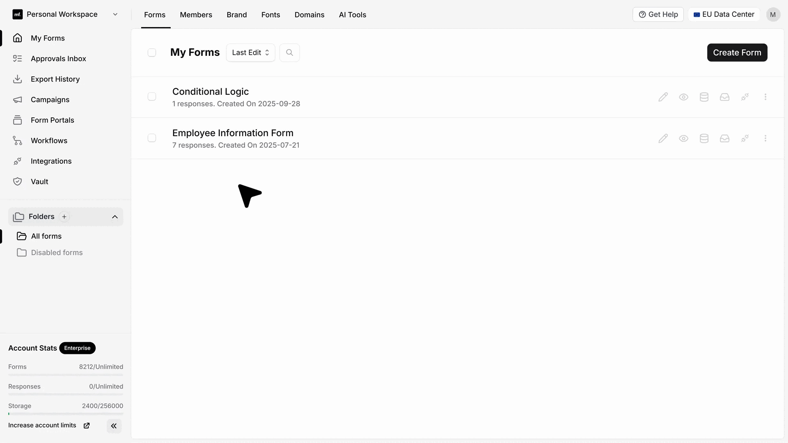Switch to the Forms tab
This screenshot has width=788, height=443.
point(155,15)
